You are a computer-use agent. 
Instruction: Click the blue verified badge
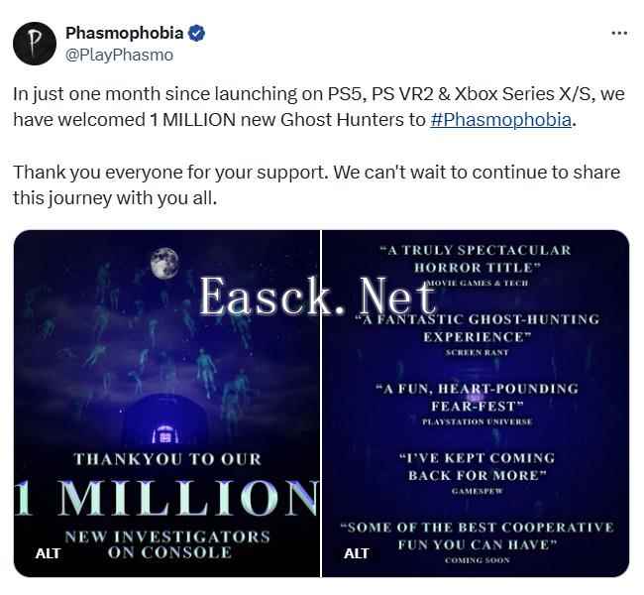click(197, 34)
